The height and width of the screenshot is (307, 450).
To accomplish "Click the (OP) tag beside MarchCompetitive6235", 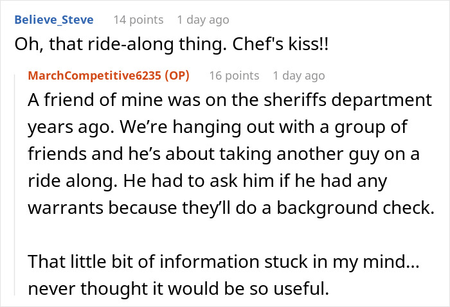I will click(177, 76).
